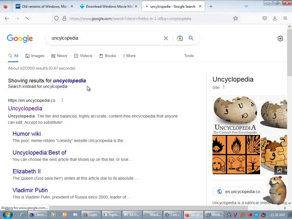Clear the Google search box text
Viewport: 292px width, 219px height.
pyautogui.click(x=166, y=38)
